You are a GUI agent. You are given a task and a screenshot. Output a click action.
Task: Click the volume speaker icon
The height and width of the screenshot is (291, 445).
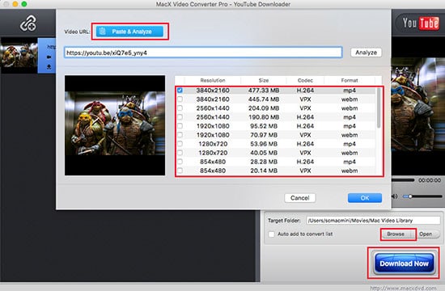tap(395, 196)
